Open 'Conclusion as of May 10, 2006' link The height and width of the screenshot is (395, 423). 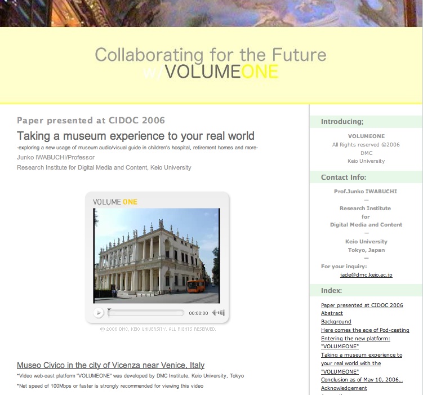pyautogui.click(x=362, y=380)
